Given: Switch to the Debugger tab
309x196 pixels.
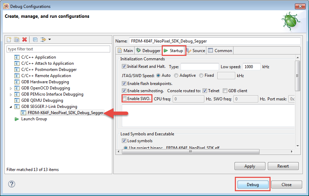Looking at the screenshot, I should tap(148, 51).
